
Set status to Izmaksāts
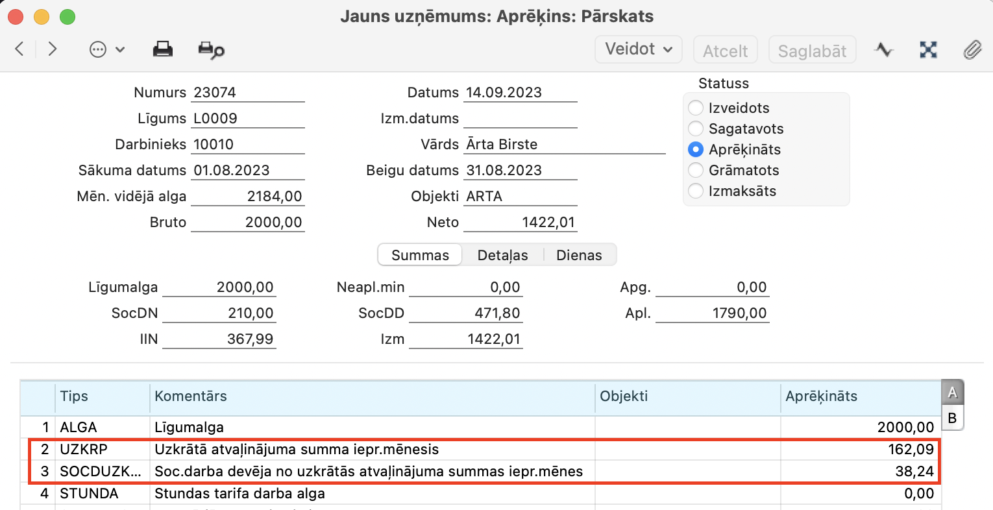[x=696, y=191]
